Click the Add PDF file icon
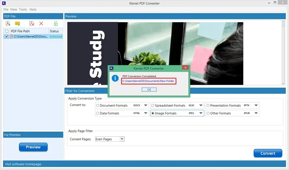This screenshot has width=289, height=170. (8, 24)
